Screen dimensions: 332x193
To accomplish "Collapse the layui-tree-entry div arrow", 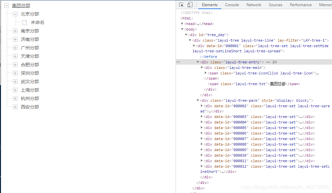I will [x=198, y=62].
